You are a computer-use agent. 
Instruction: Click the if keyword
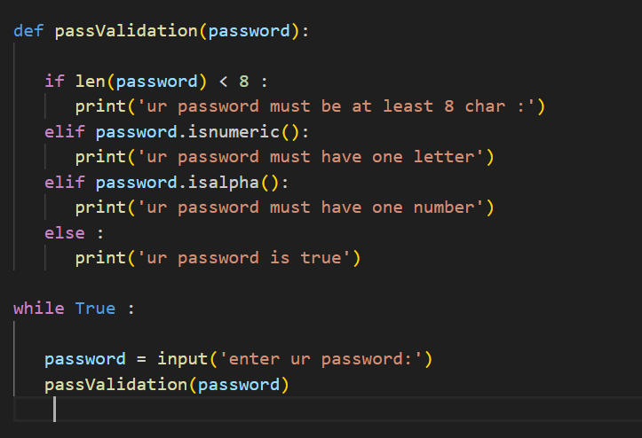coord(54,82)
